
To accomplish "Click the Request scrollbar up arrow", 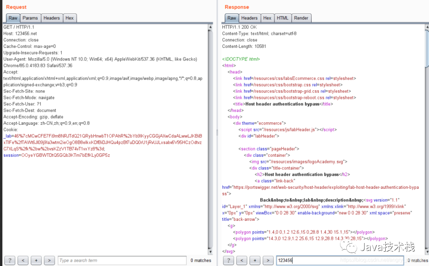I will 211,27.
